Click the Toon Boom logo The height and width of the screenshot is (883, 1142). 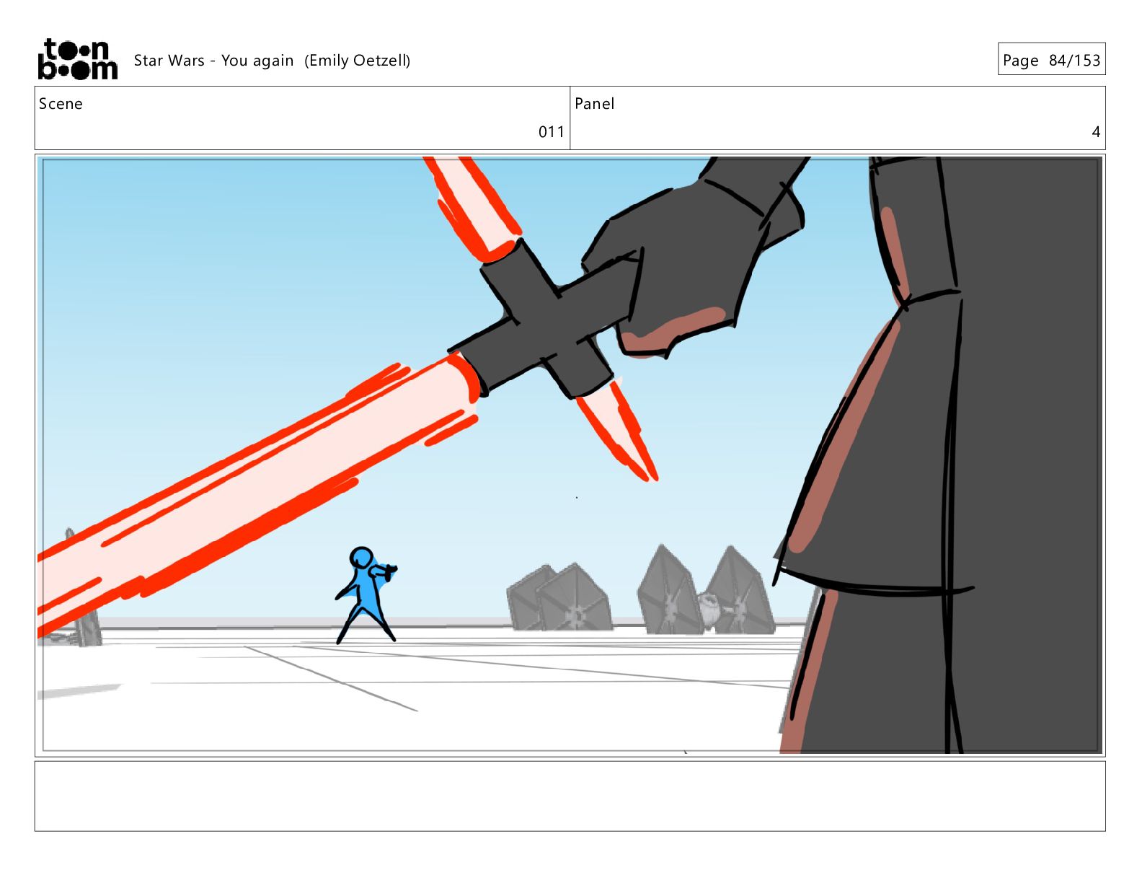[x=77, y=59]
